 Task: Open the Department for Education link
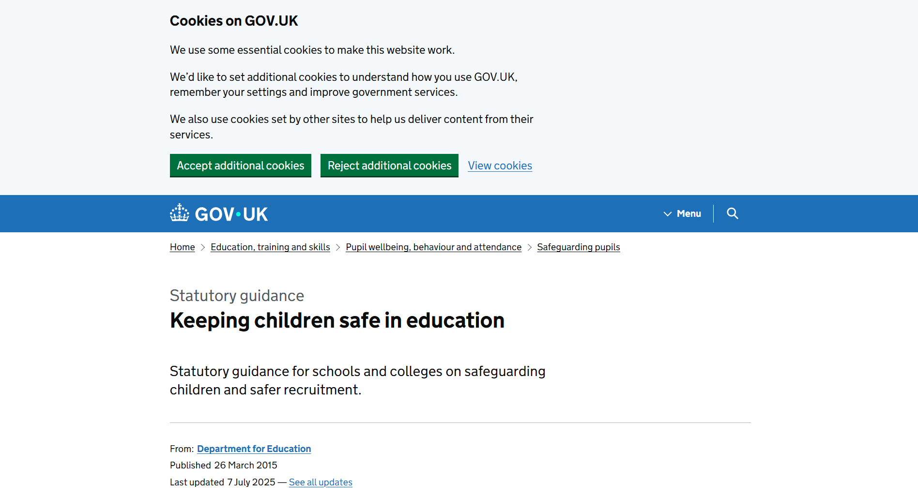tap(254, 449)
